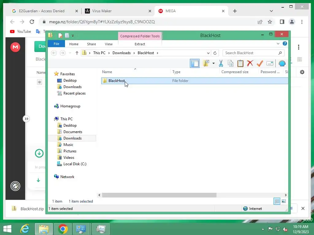This screenshot has width=314, height=235.
Task: Open Local Disk (C:) in navigation pane
Action: coord(75,164)
